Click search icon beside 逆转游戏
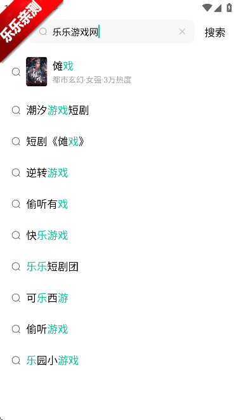Image resolution: width=236 pixels, height=420 pixels. pyautogui.click(x=16, y=173)
